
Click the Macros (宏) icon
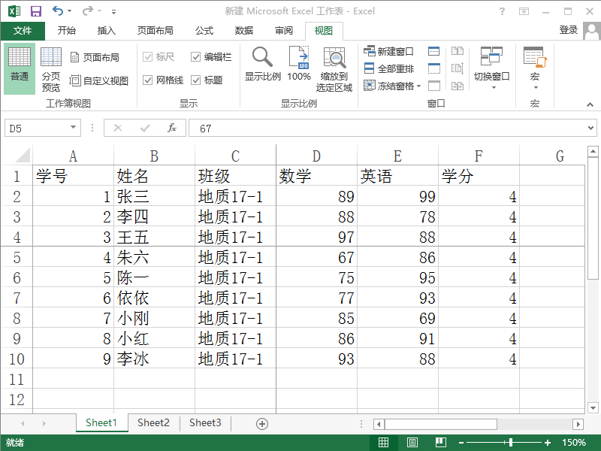coord(535,68)
